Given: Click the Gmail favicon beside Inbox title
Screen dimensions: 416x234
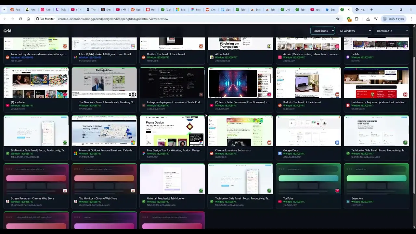Looking at the screenshot, I should pyautogui.click(x=76, y=58).
